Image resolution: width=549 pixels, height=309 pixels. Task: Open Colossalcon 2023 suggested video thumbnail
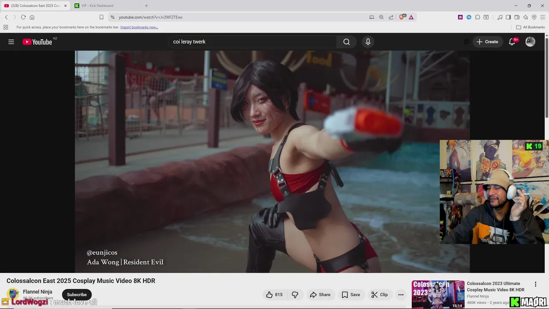[x=438, y=294]
